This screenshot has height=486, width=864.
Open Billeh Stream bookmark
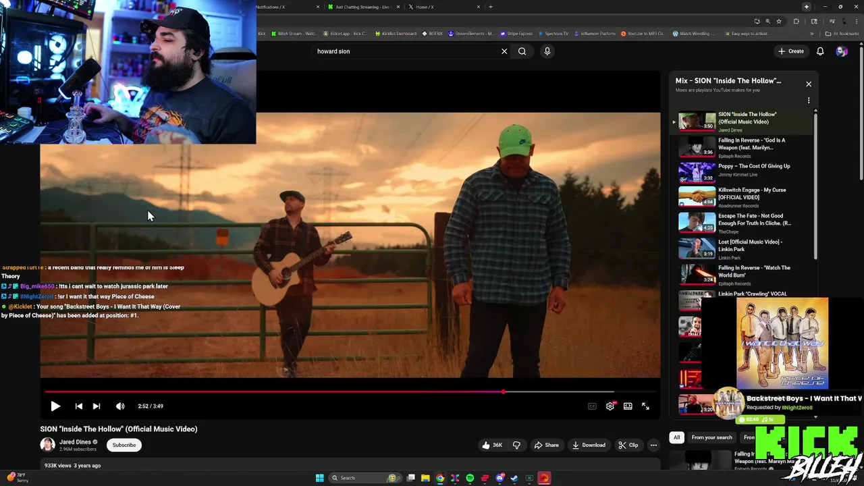294,34
